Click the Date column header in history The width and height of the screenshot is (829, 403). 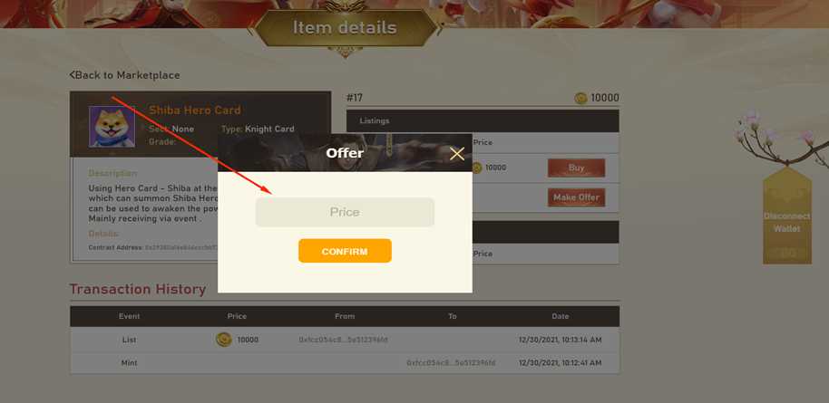(x=561, y=316)
